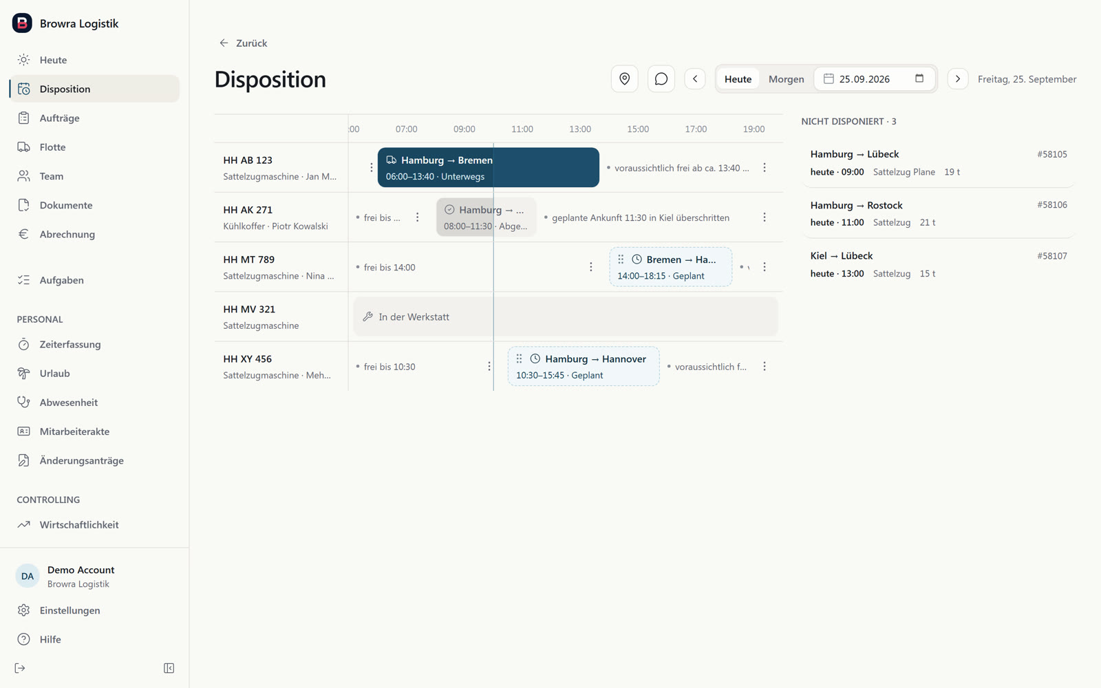Open row options menu for HH MT 789
The width and height of the screenshot is (1101, 688).
click(764, 267)
